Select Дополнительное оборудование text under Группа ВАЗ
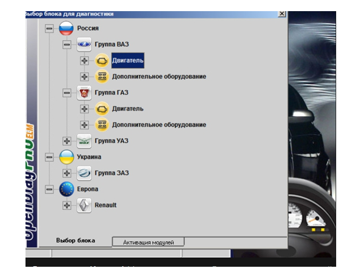 [159, 77]
